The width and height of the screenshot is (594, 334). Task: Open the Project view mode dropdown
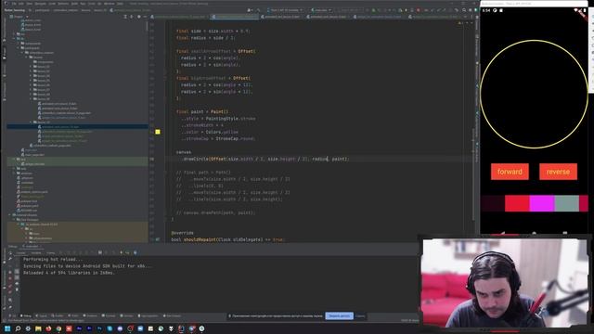[19, 17]
